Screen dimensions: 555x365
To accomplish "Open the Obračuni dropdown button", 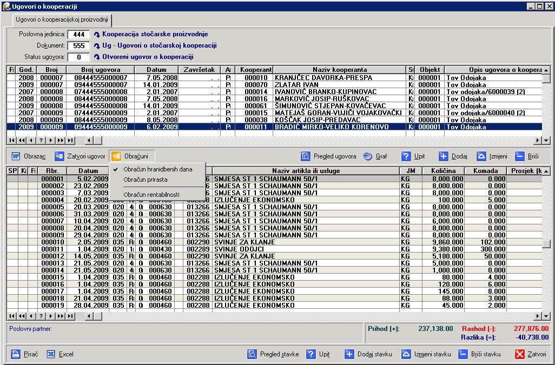I will coord(131,156).
